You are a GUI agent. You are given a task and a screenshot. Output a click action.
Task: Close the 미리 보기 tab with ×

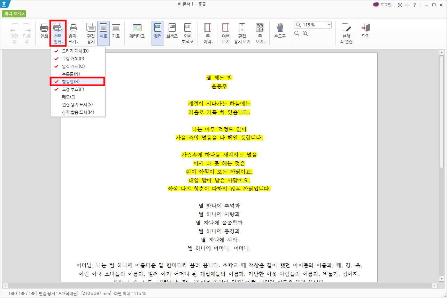tap(23, 14)
